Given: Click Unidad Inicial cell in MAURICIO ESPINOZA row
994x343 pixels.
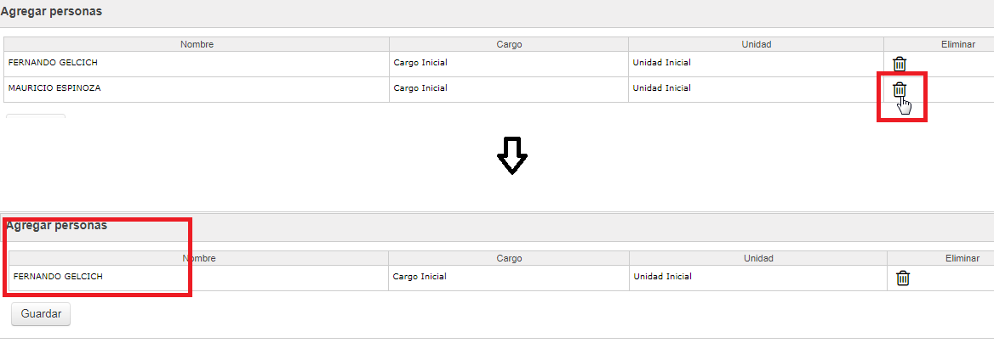Looking at the screenshot, I should tap(757, 89).
